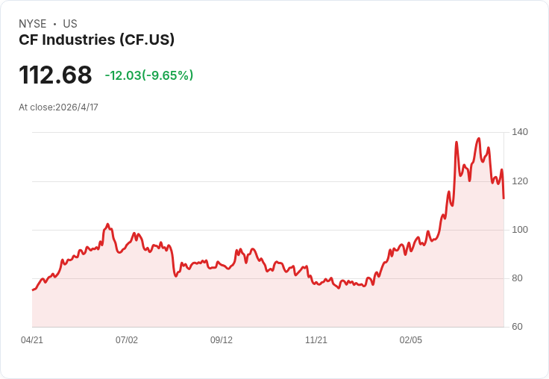
Task: Click the 60 price axis label
Action: click(517, 327)
